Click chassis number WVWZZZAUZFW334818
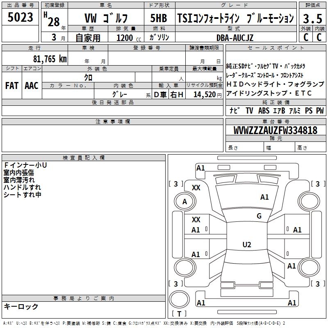 point(275,130)
